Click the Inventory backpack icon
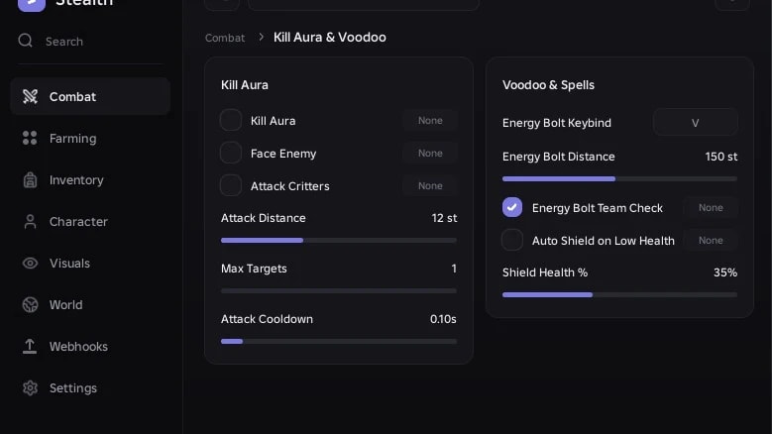 click(x=30, y=180)
